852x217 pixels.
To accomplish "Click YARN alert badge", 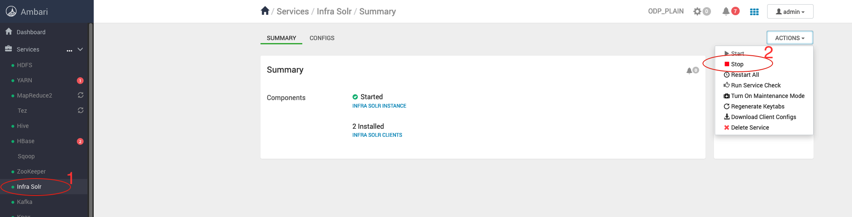I will [80, 81].
